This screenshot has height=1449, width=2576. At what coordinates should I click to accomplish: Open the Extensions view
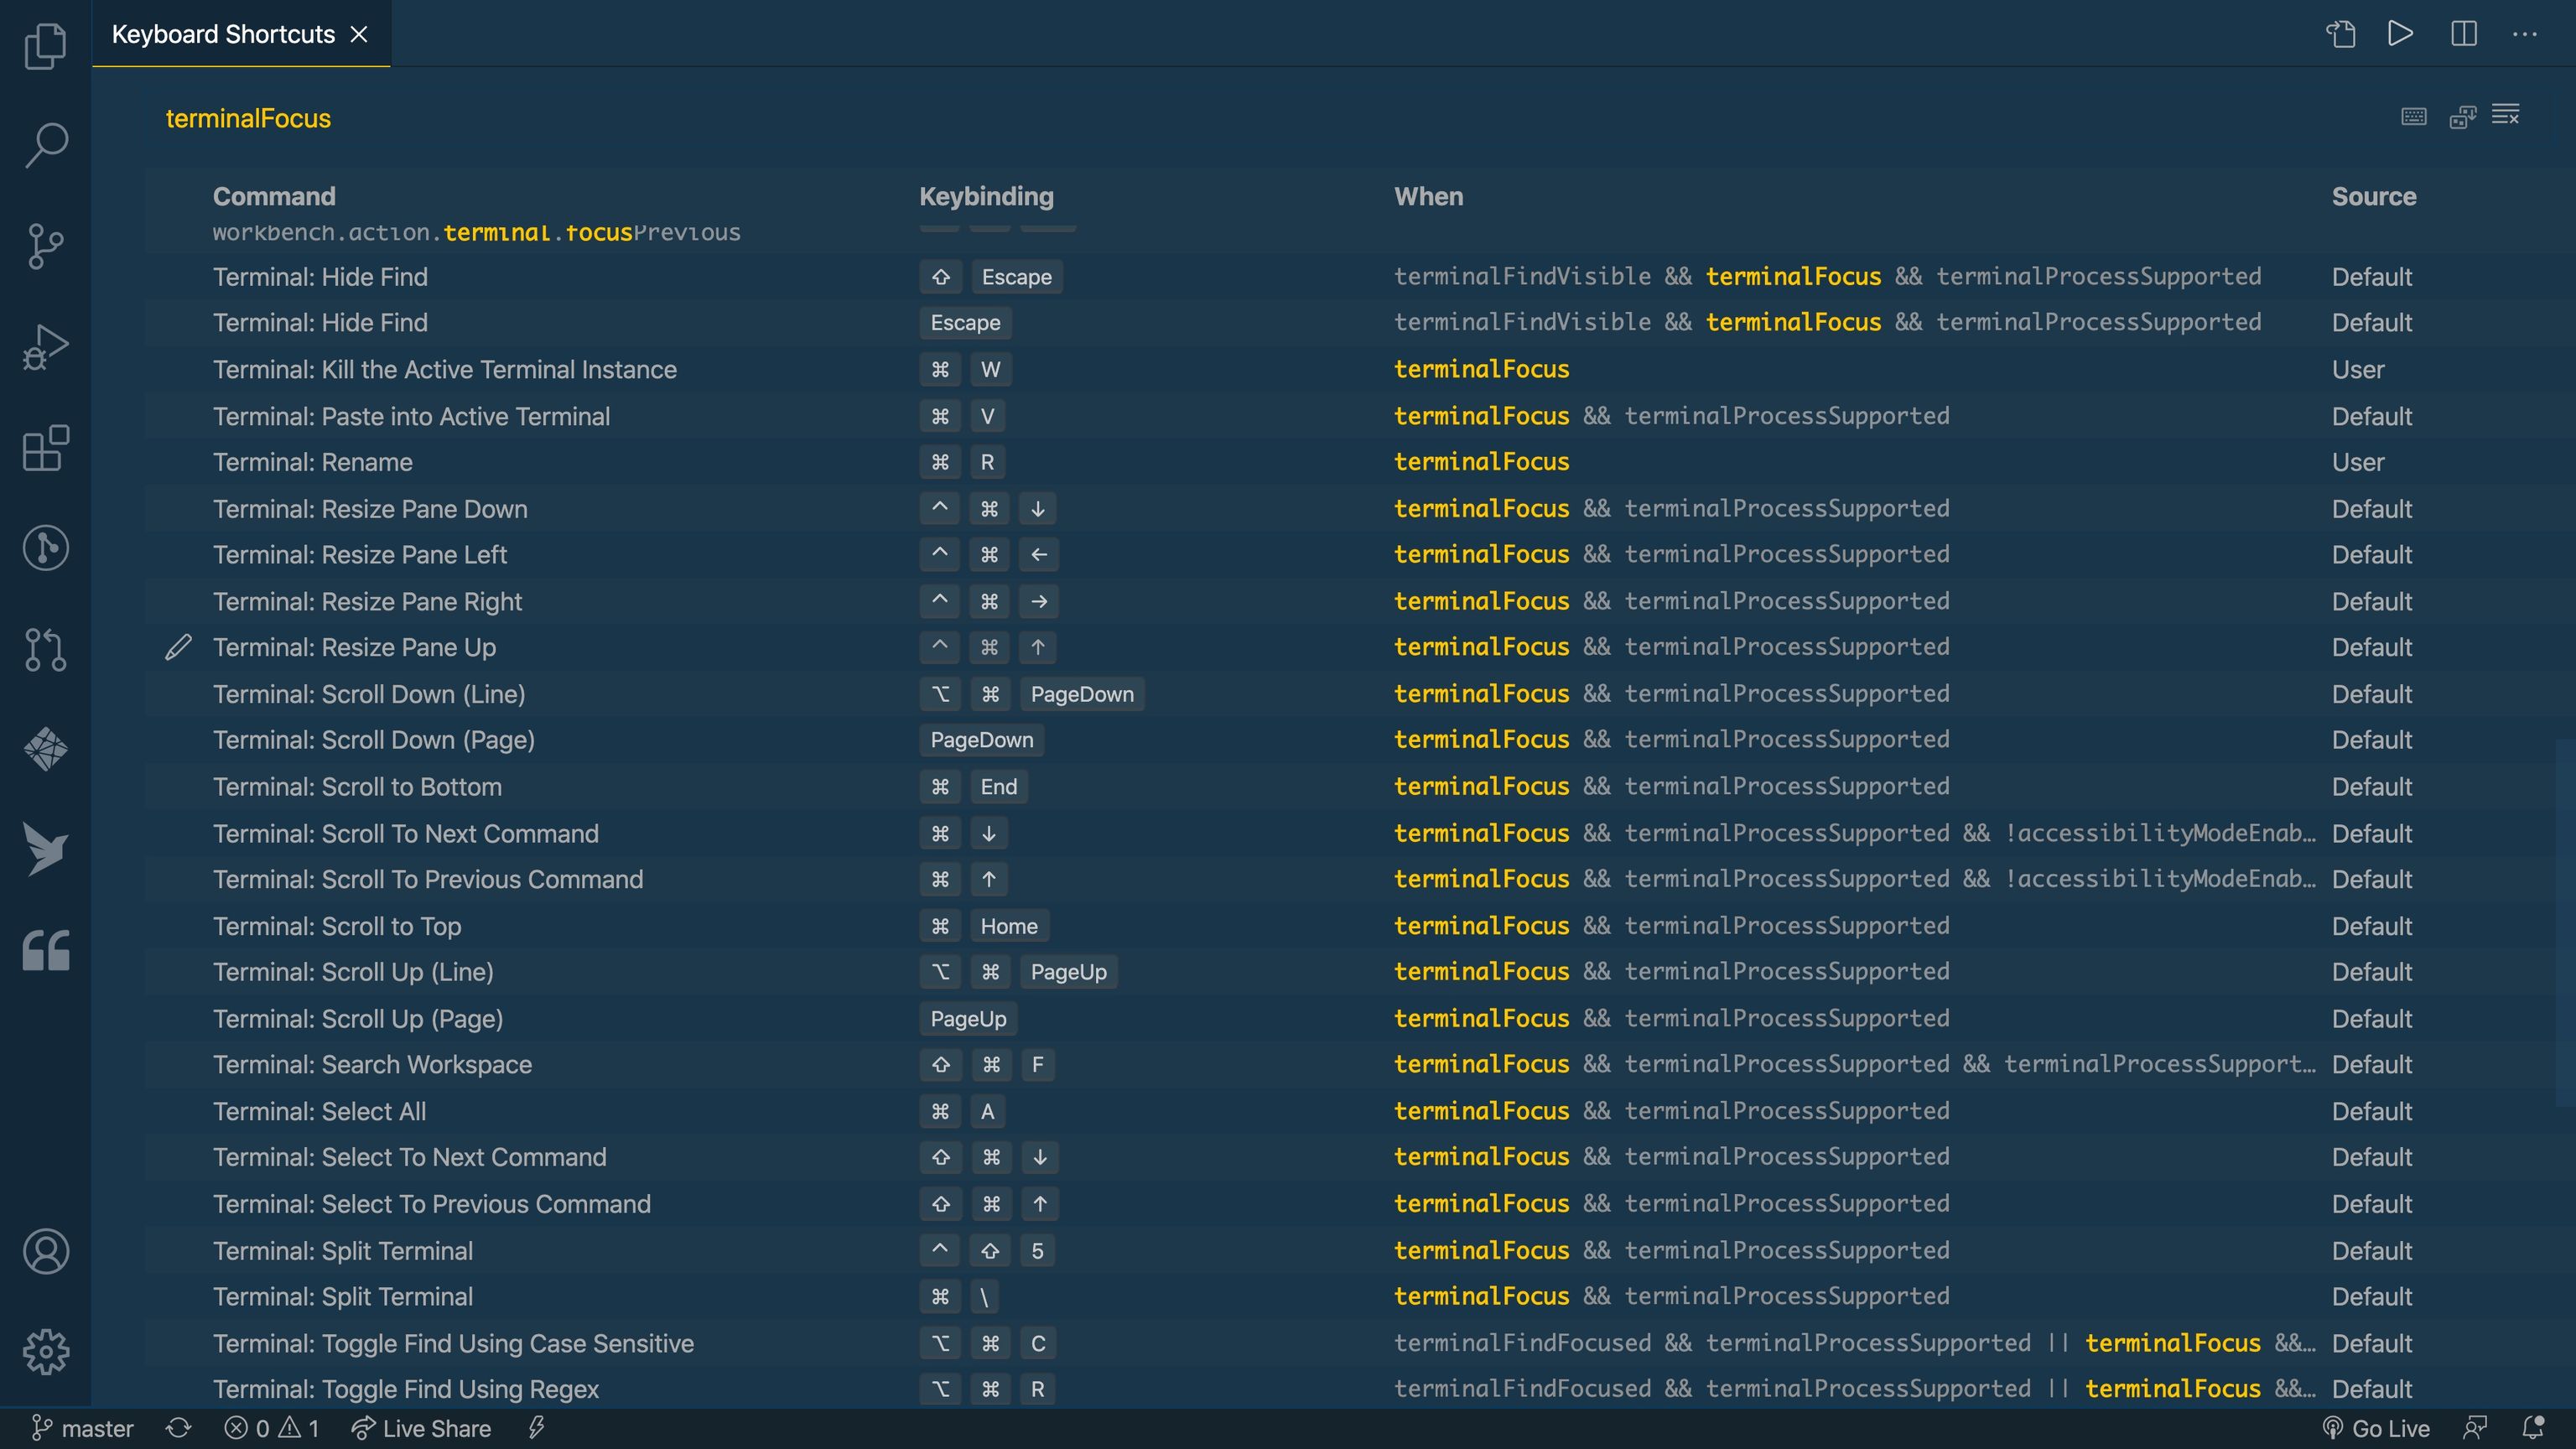click(x=45, y=448)
